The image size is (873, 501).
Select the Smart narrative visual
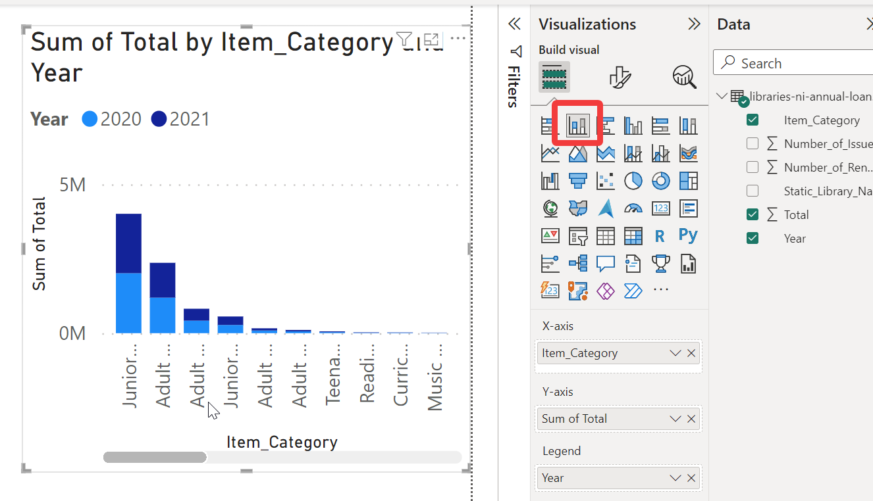pos(633,264)
